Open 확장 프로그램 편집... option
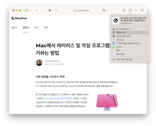 coord(130,59)
